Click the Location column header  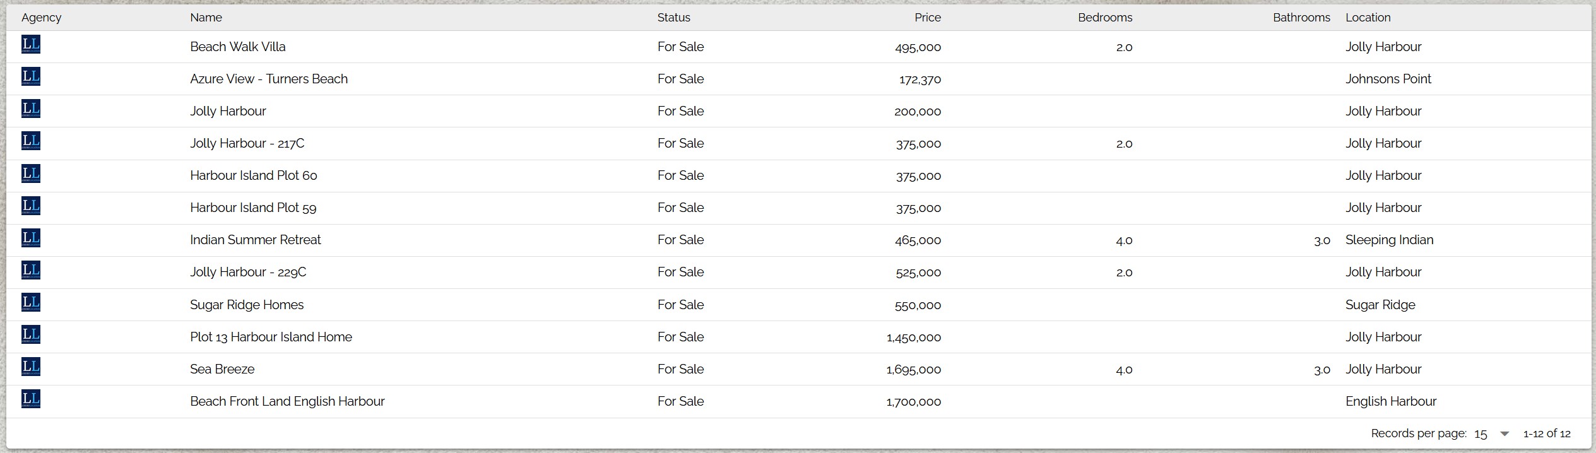(x=1368, y=18)
